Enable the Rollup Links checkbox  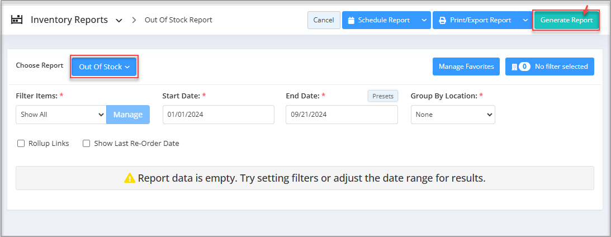coord(21,144)
